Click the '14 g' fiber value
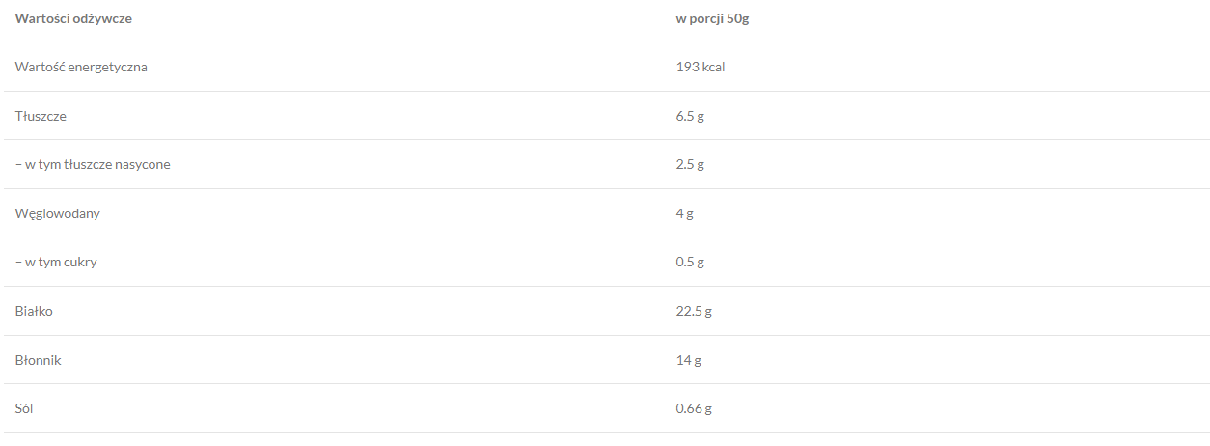 [x=688, y=360]
